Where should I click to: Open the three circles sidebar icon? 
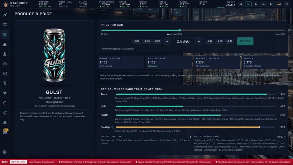[5, 122]
